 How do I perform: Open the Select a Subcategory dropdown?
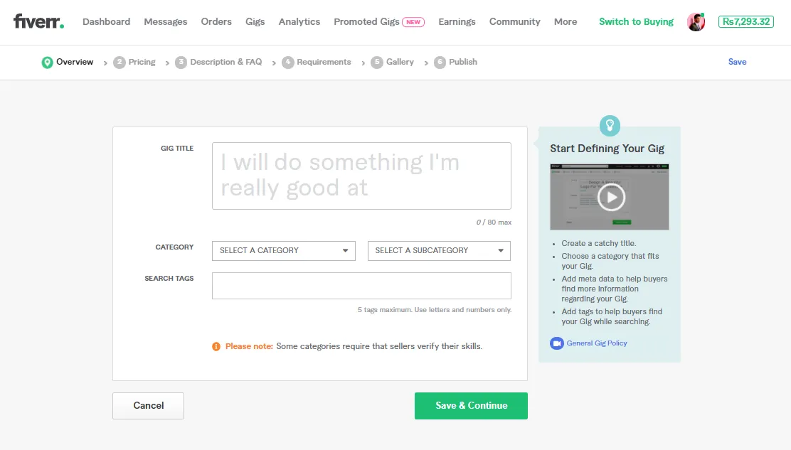click(x=439, y=250)
